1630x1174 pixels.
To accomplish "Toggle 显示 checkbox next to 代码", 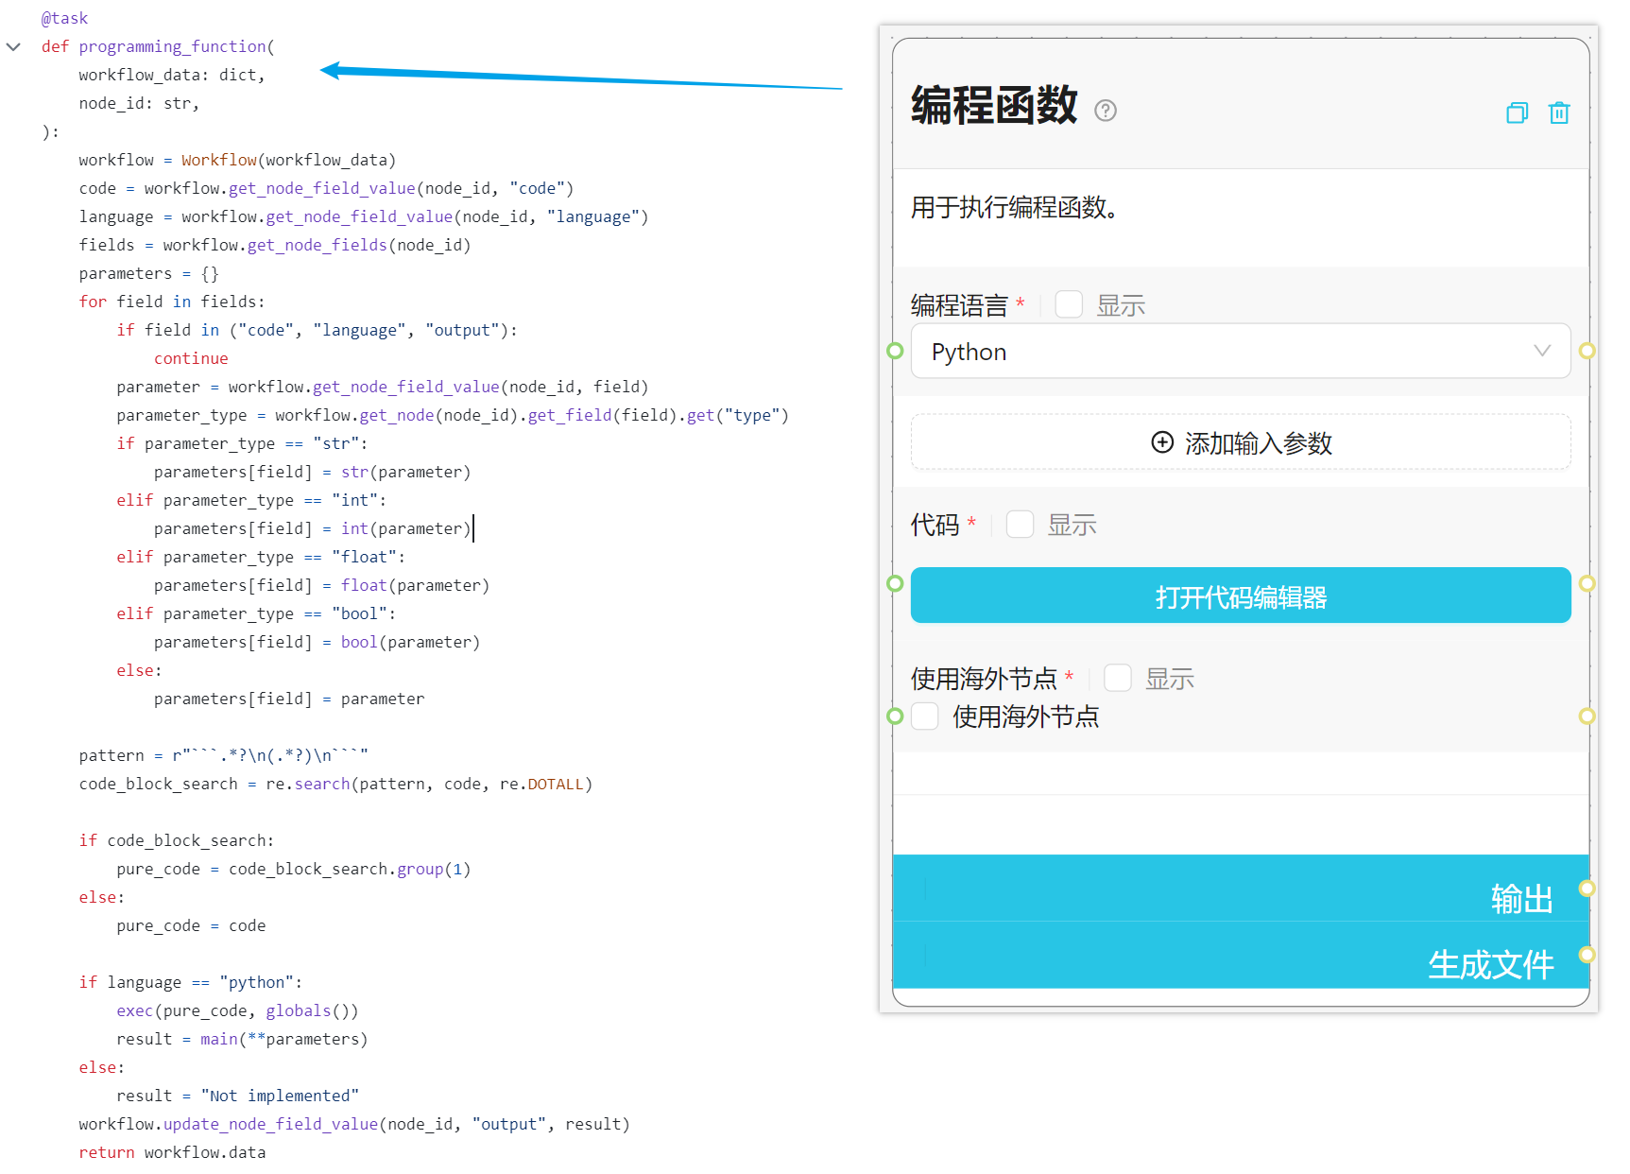I will click(x=1020, y=524).
